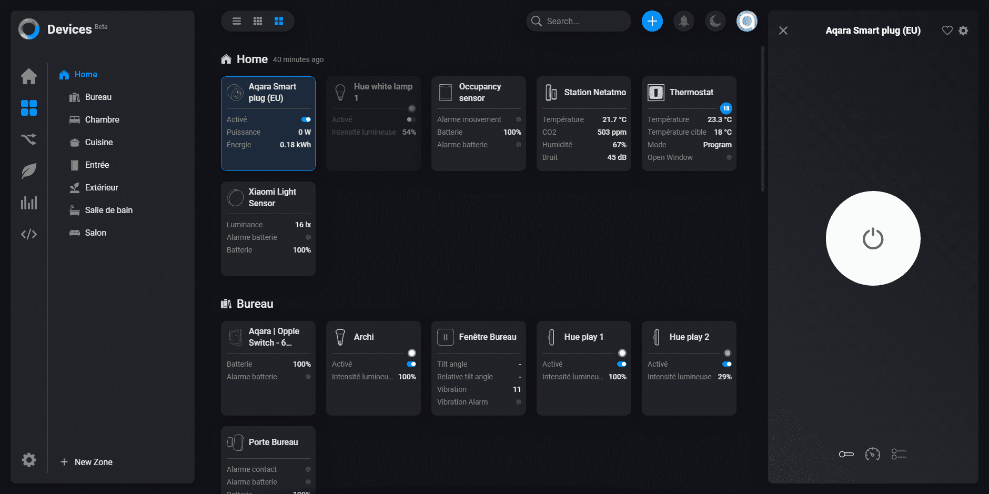The image size is (989, 494).
Task: Click Bureau section heading
Action: tap(255, 304)
